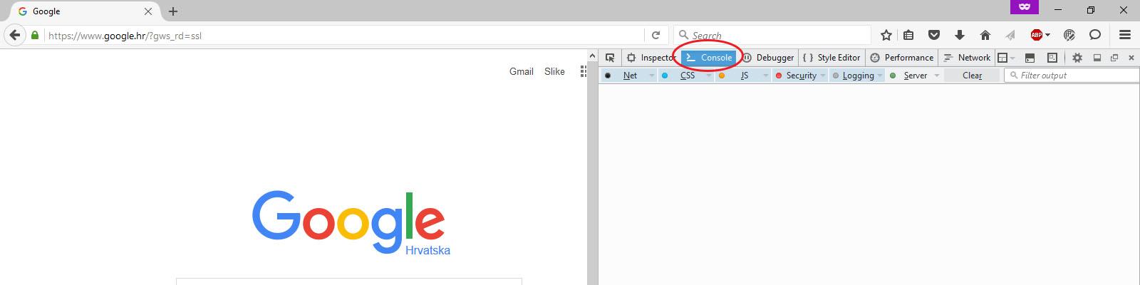Screen dimensions: 1140x285
Task: Open devtools settings gear
Action: [x=1077, y=58]
